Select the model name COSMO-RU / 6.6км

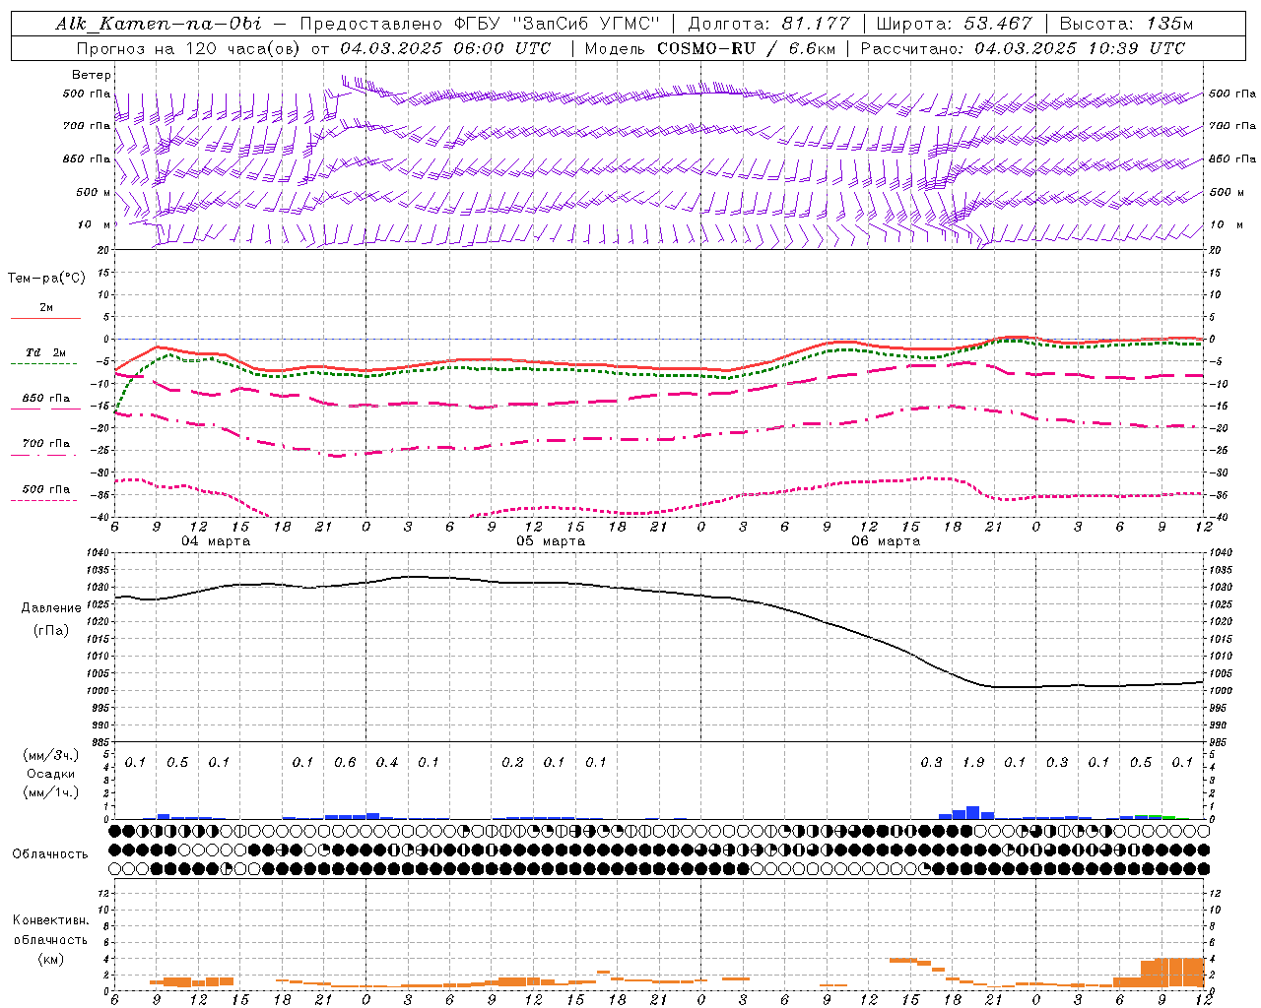point(744,48)
